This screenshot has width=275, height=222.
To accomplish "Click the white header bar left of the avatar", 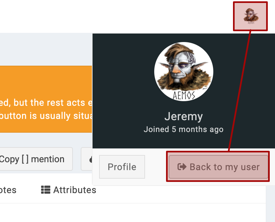I will tap(115, 16).
